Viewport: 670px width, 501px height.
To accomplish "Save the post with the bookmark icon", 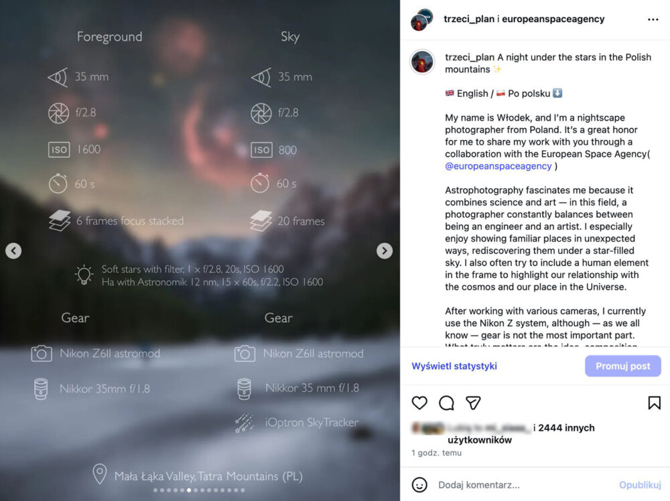I will pos(654,403).
